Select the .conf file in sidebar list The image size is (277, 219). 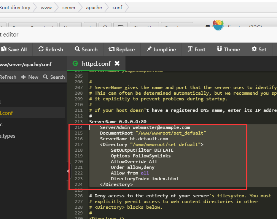[x=7, y=113]
